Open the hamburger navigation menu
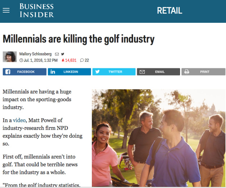Screen dimensions: 226x188 (6, 10)
